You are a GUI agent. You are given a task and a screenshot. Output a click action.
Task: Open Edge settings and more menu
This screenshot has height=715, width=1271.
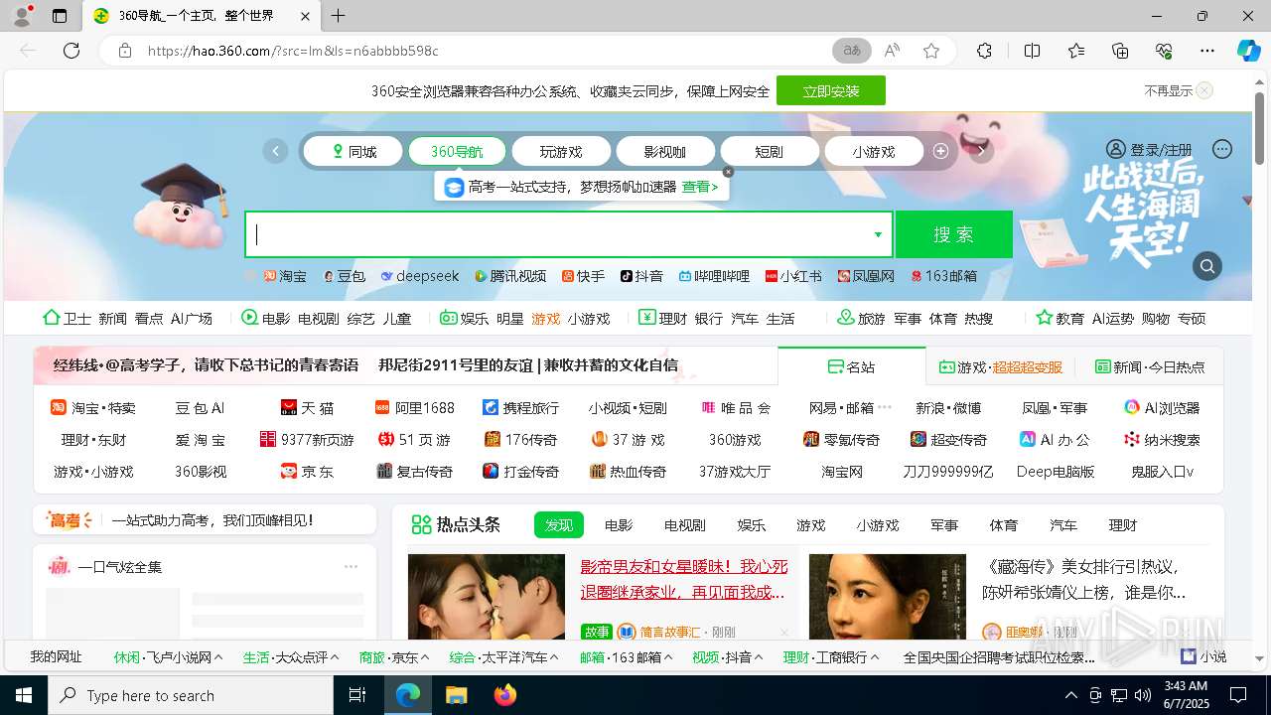point(1207,51)
